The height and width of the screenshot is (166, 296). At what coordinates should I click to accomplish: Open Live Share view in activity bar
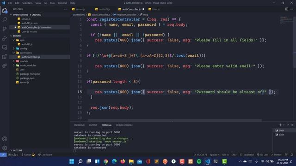tap(5, 65)
